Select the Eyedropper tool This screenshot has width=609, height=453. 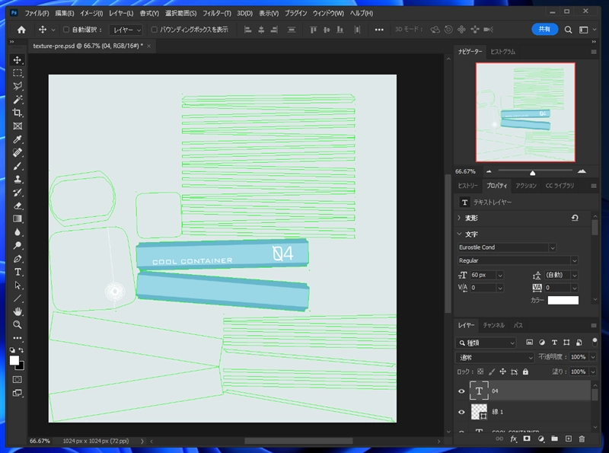[18, 139]
